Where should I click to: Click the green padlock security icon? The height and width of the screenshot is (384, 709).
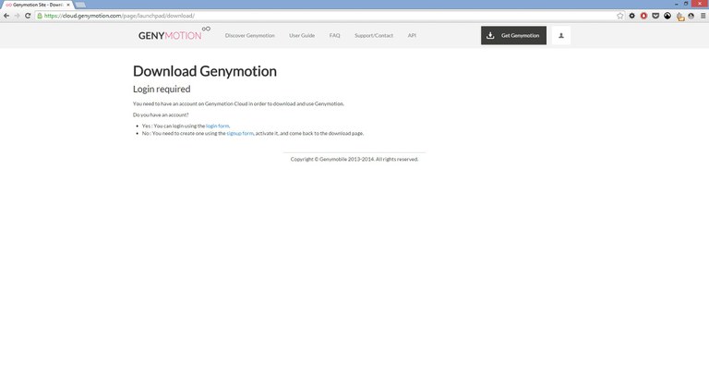click(40, 16)
